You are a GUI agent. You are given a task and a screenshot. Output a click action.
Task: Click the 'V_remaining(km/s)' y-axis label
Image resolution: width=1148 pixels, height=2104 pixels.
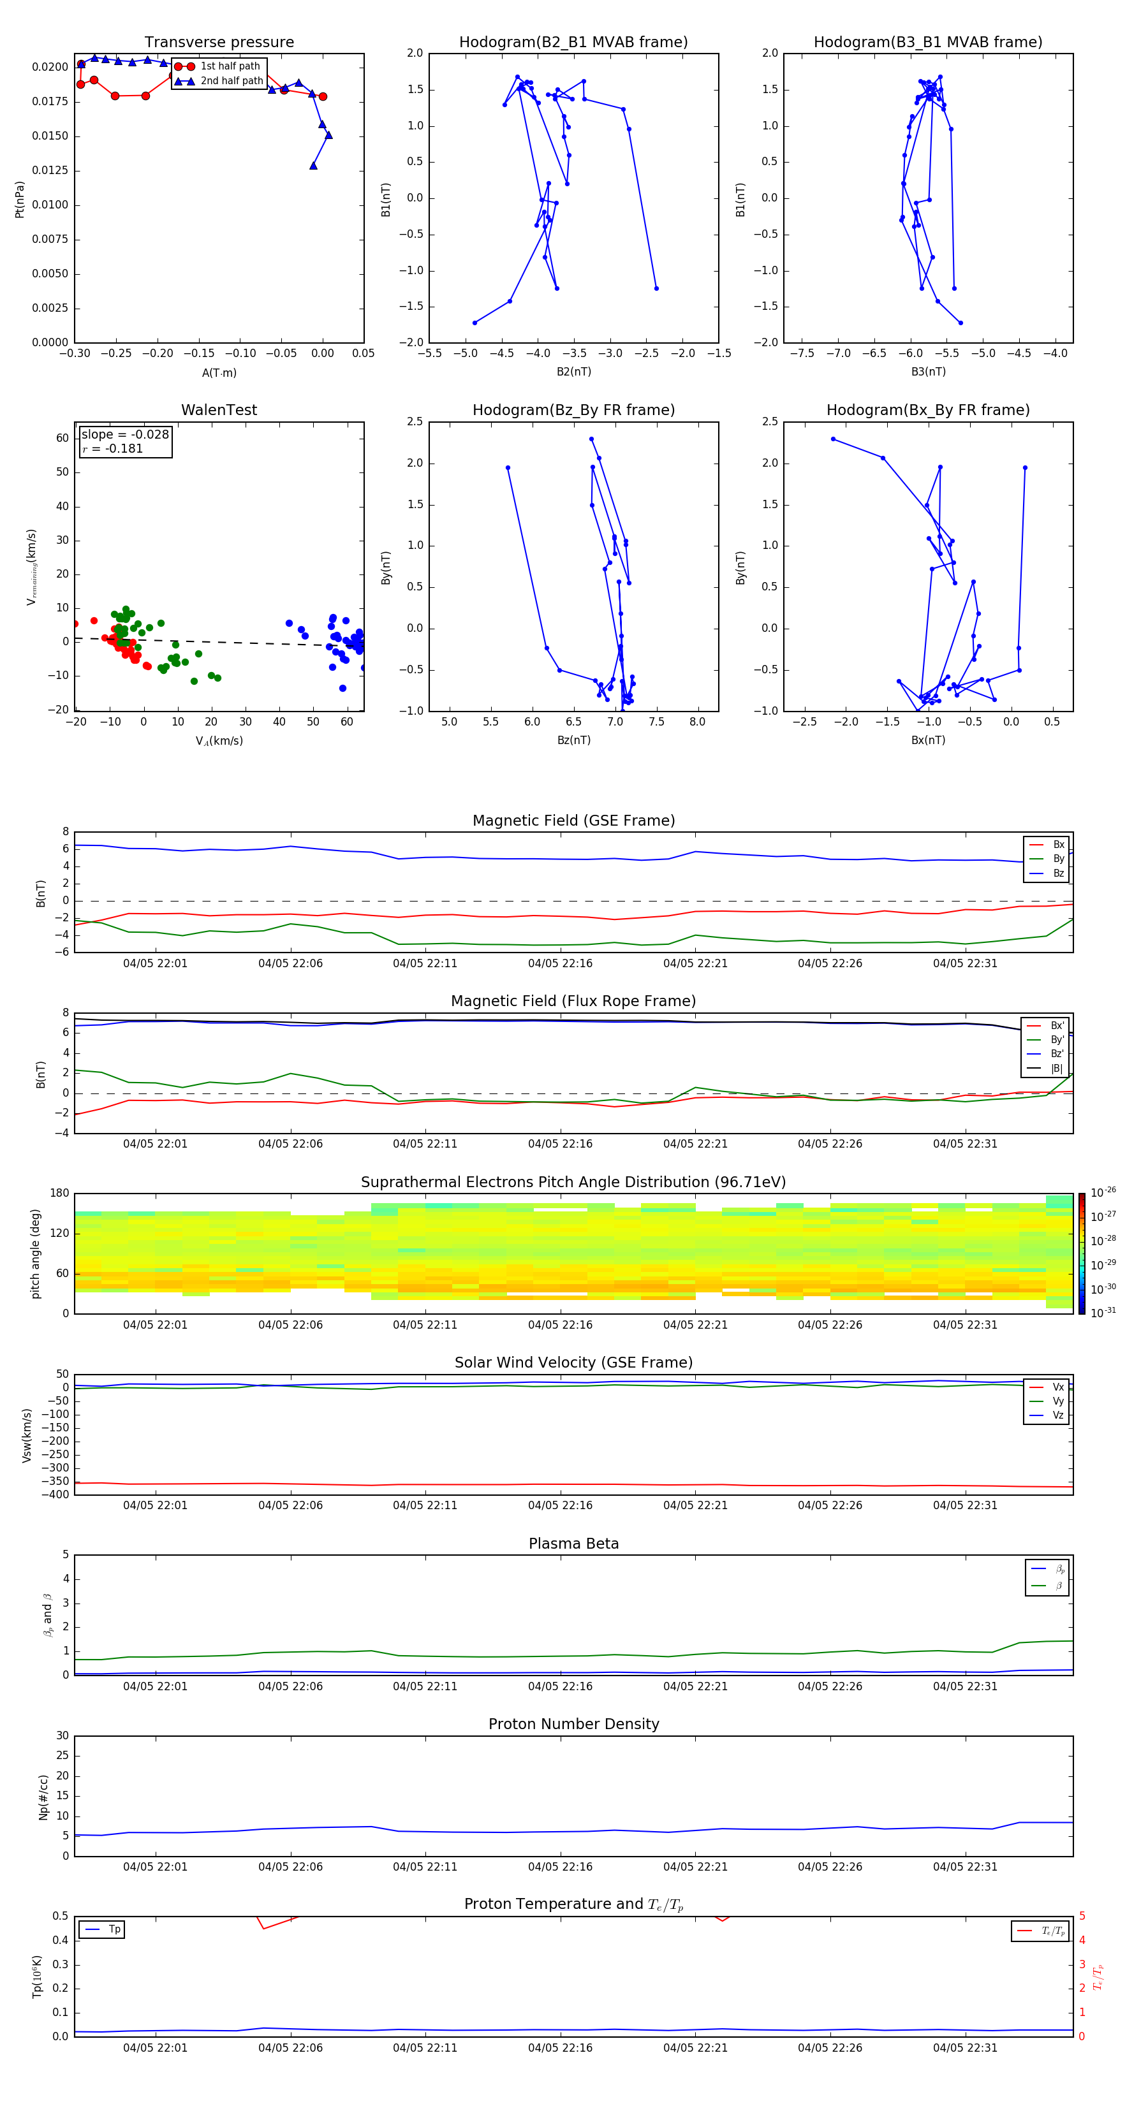(x=31, y=566)
